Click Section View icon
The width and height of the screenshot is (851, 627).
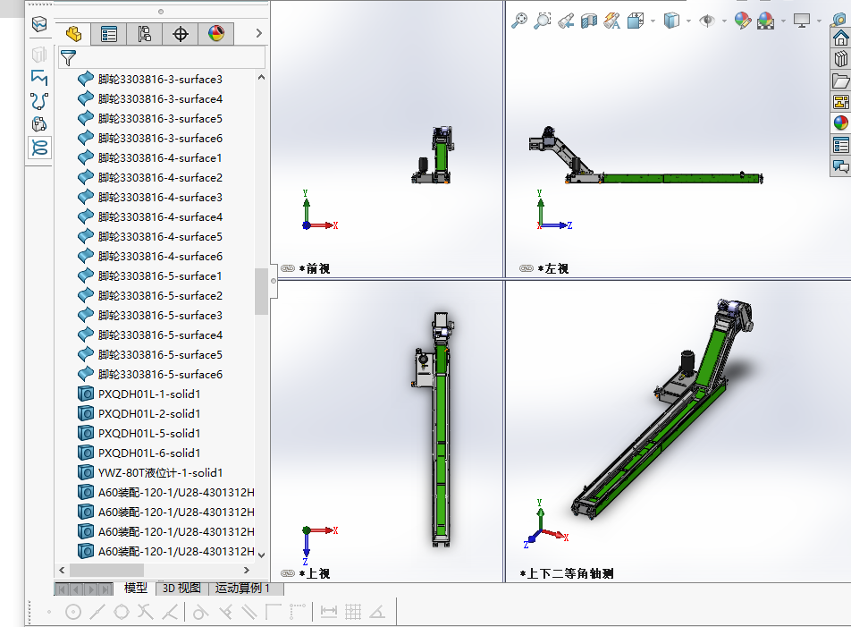pyautogui.click(x=589, y=21)
